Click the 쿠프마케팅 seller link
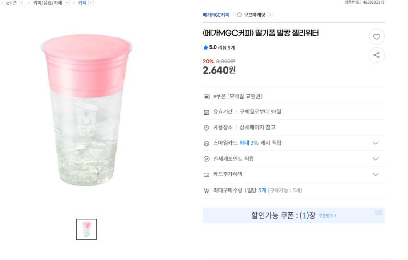The width and height of the screenshot is (408, 260). click(254, 15)
